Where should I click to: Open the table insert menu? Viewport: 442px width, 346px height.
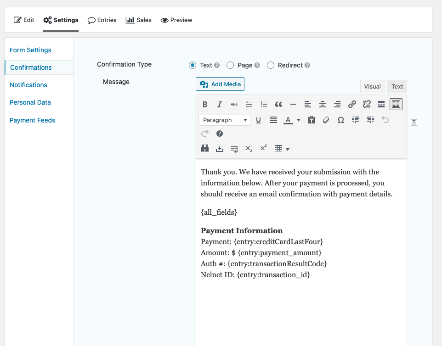282,149
